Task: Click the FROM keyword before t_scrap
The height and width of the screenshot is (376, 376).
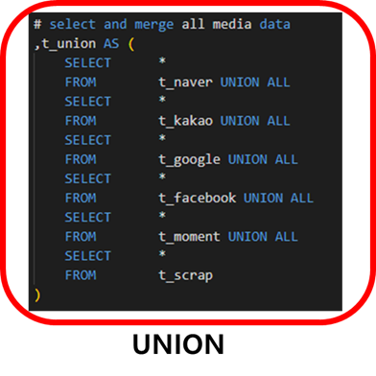Action: (x=81, y=275)
